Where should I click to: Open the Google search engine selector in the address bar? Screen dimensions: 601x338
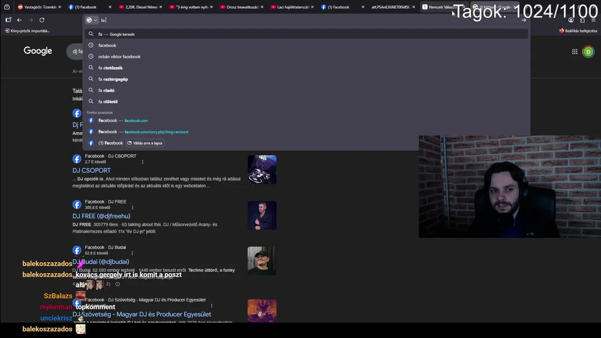[x=92, y=20]
